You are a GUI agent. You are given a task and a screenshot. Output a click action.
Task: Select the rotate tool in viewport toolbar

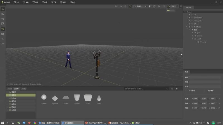pos(125,6)
